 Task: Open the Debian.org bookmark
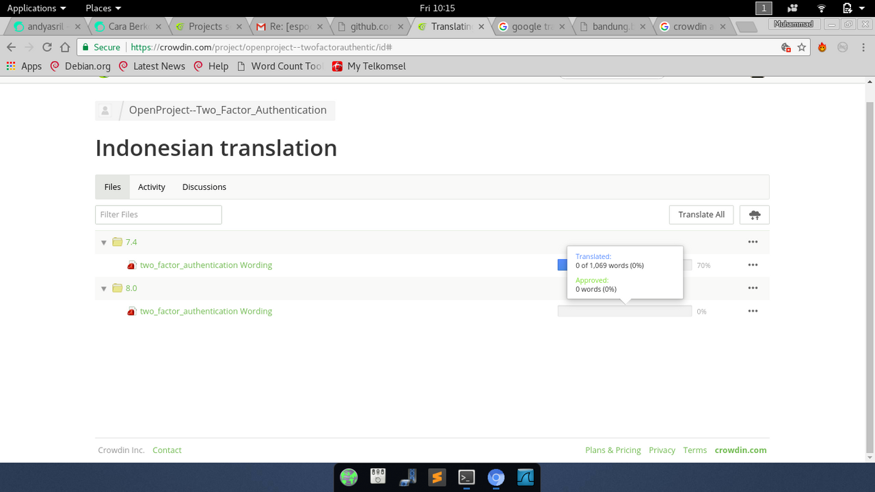click(80, 66)
